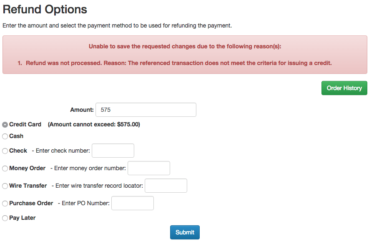
Task: Click the red error message banner
Action: 184,55
